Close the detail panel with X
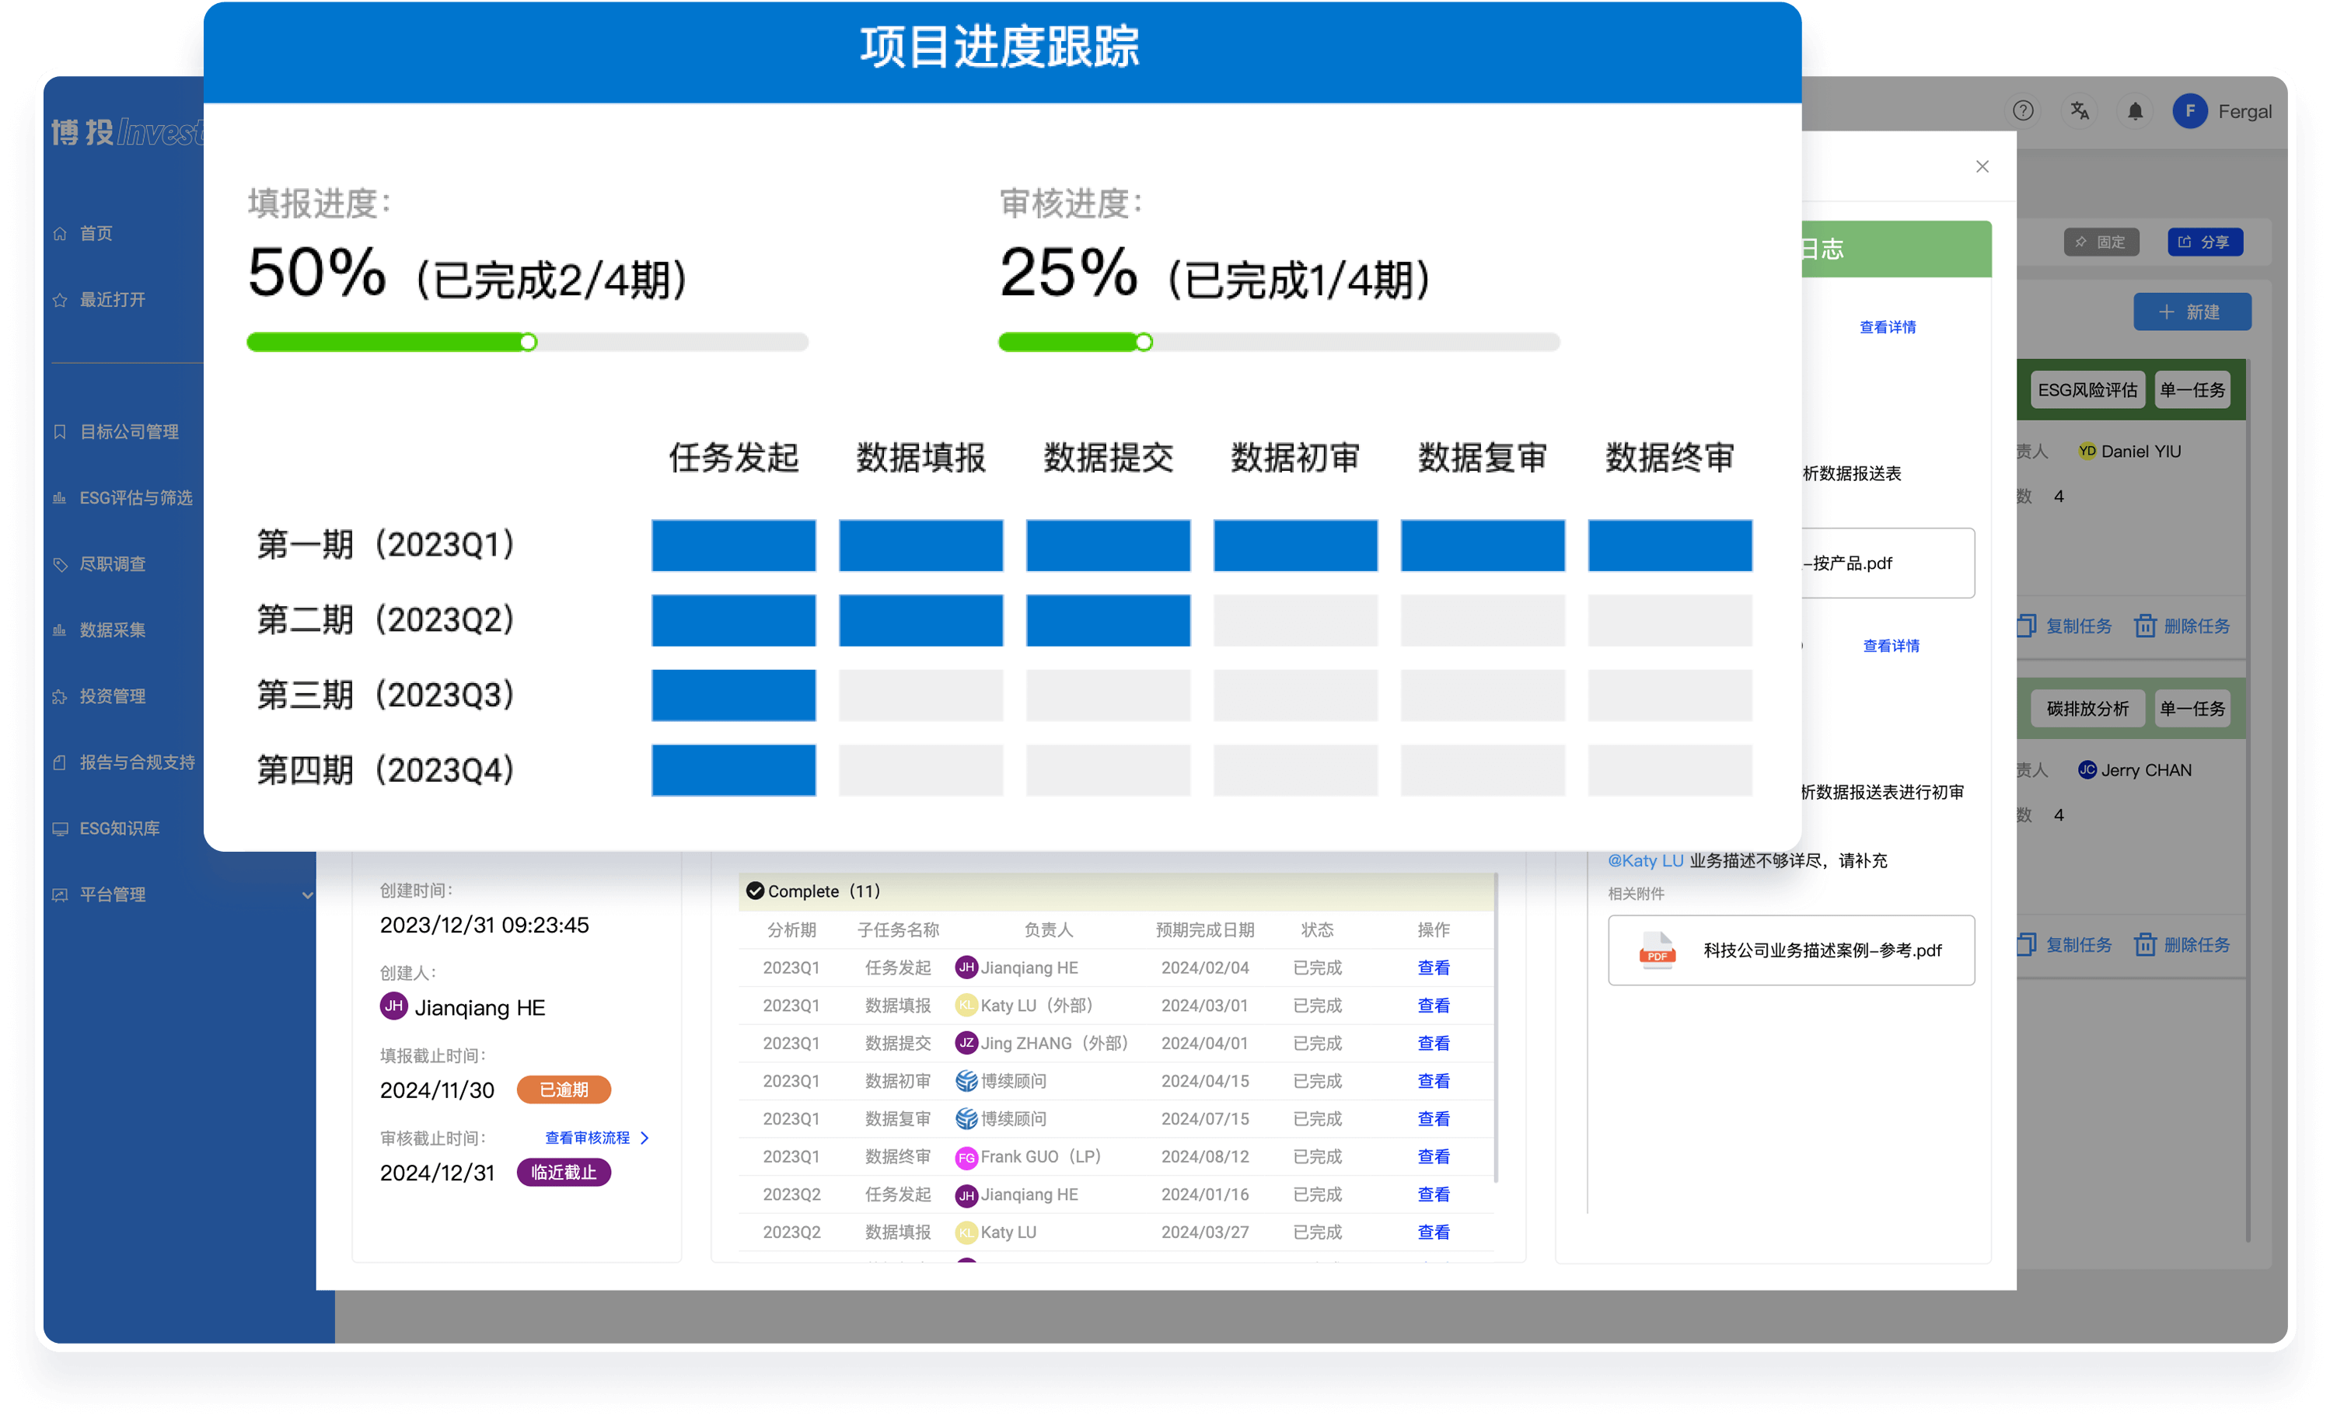2330x1419 pixels. coord(1982,166)
